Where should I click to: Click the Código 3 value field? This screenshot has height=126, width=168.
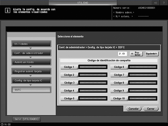pos(93,83)
